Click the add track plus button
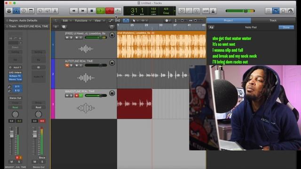Image resolution: width=301 pixels, height=169 pixels. 56,27
